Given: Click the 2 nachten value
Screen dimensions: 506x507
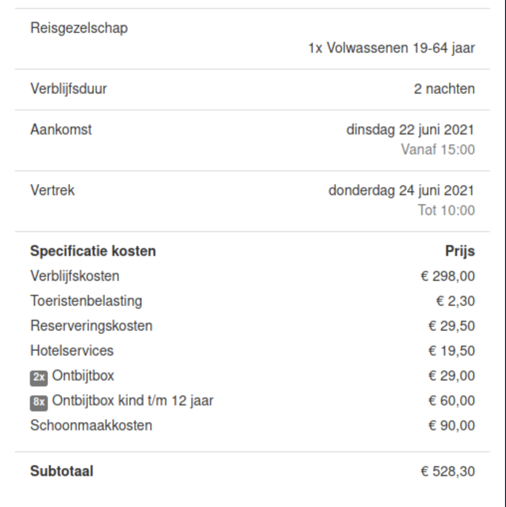Looking at the screenshot, I should pos(444,89).
